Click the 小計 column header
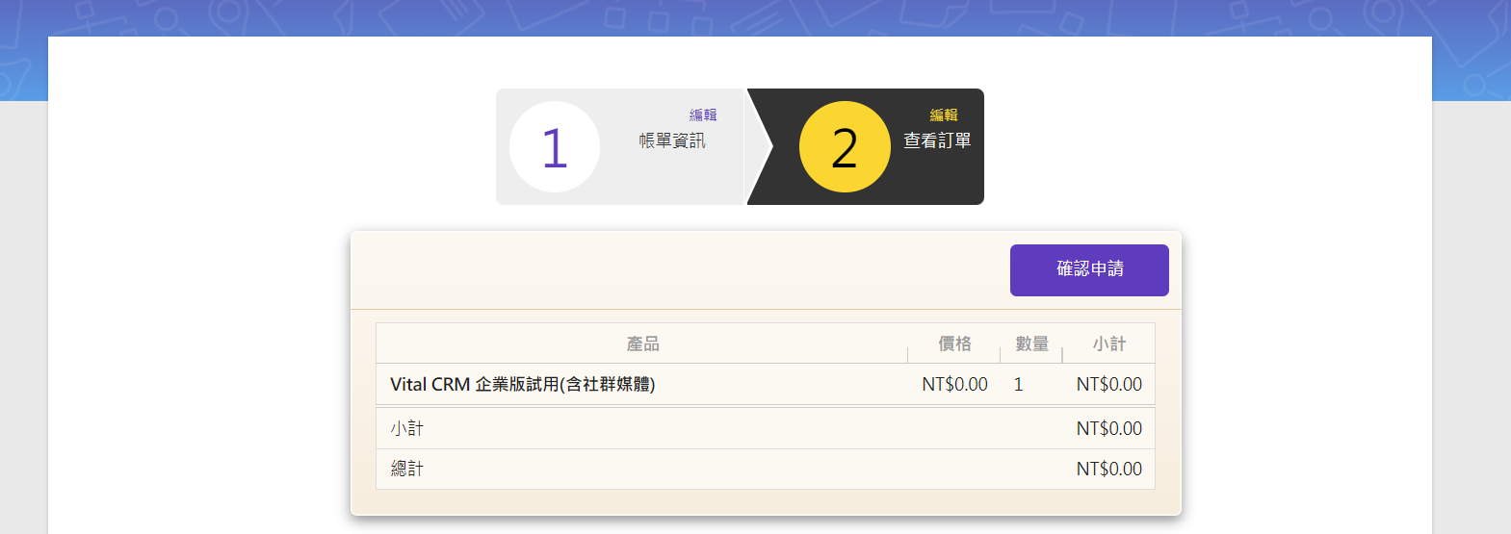 coord(1108,343)
